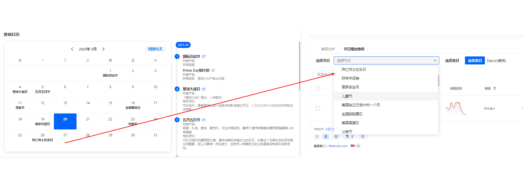Click the 回到今天 button
Screen dimensions: 523x187
[x=155, y=49]
